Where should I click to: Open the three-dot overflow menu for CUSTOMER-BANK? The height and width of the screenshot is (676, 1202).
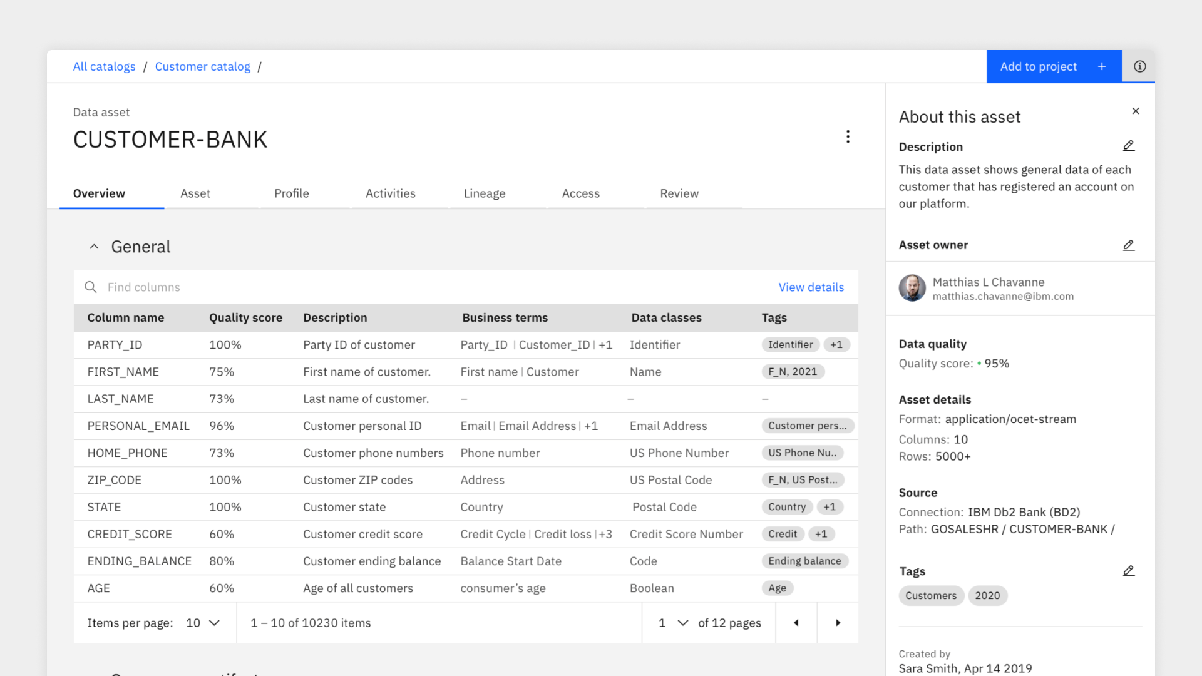pos(848,137)
